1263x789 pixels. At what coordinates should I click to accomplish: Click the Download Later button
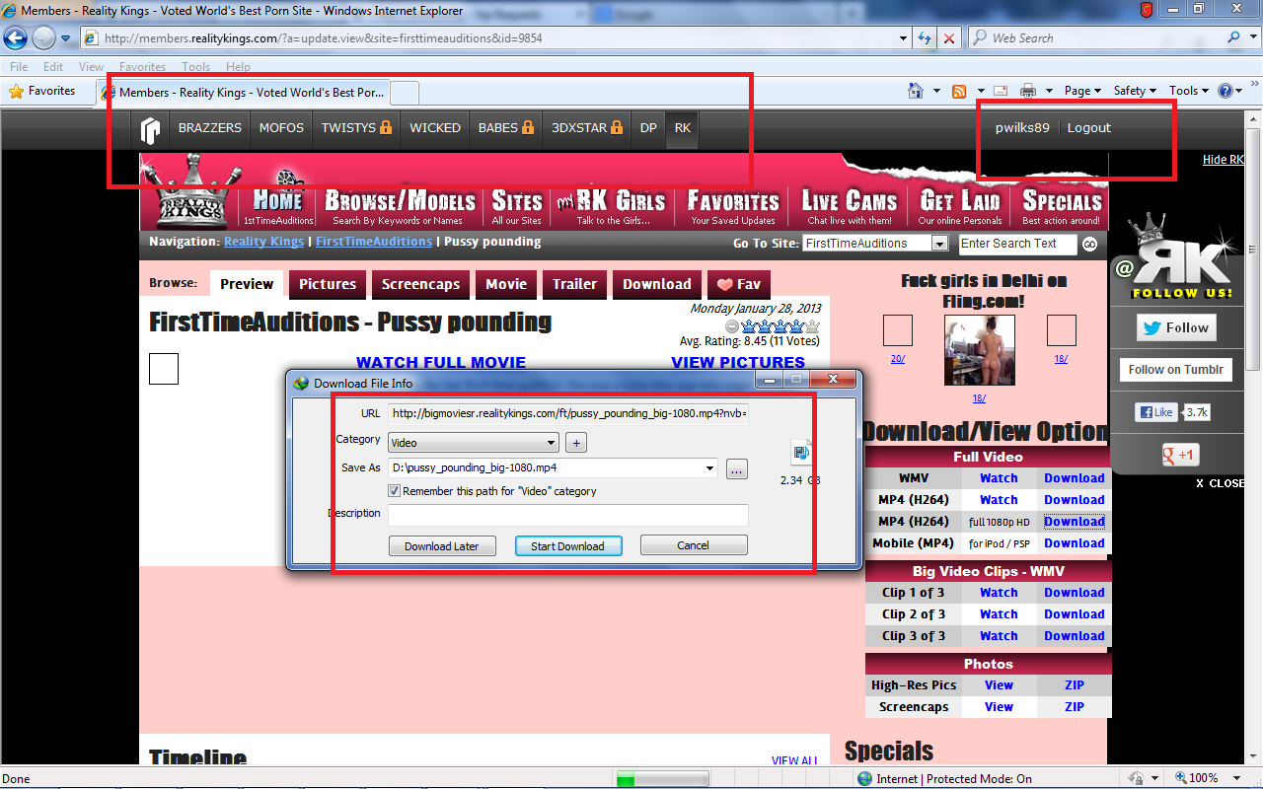pyautogui.click(x=442, y=545)
